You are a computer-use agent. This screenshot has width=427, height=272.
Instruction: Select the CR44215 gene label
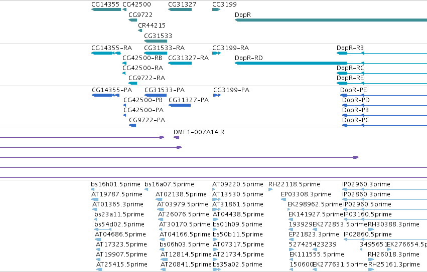click(x=152, y=25)
